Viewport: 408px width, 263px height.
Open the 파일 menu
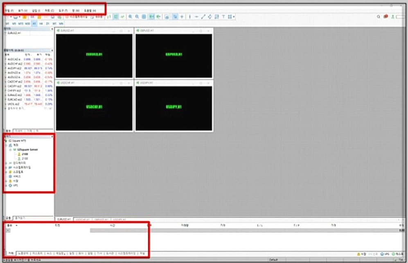tap(9, 10)
